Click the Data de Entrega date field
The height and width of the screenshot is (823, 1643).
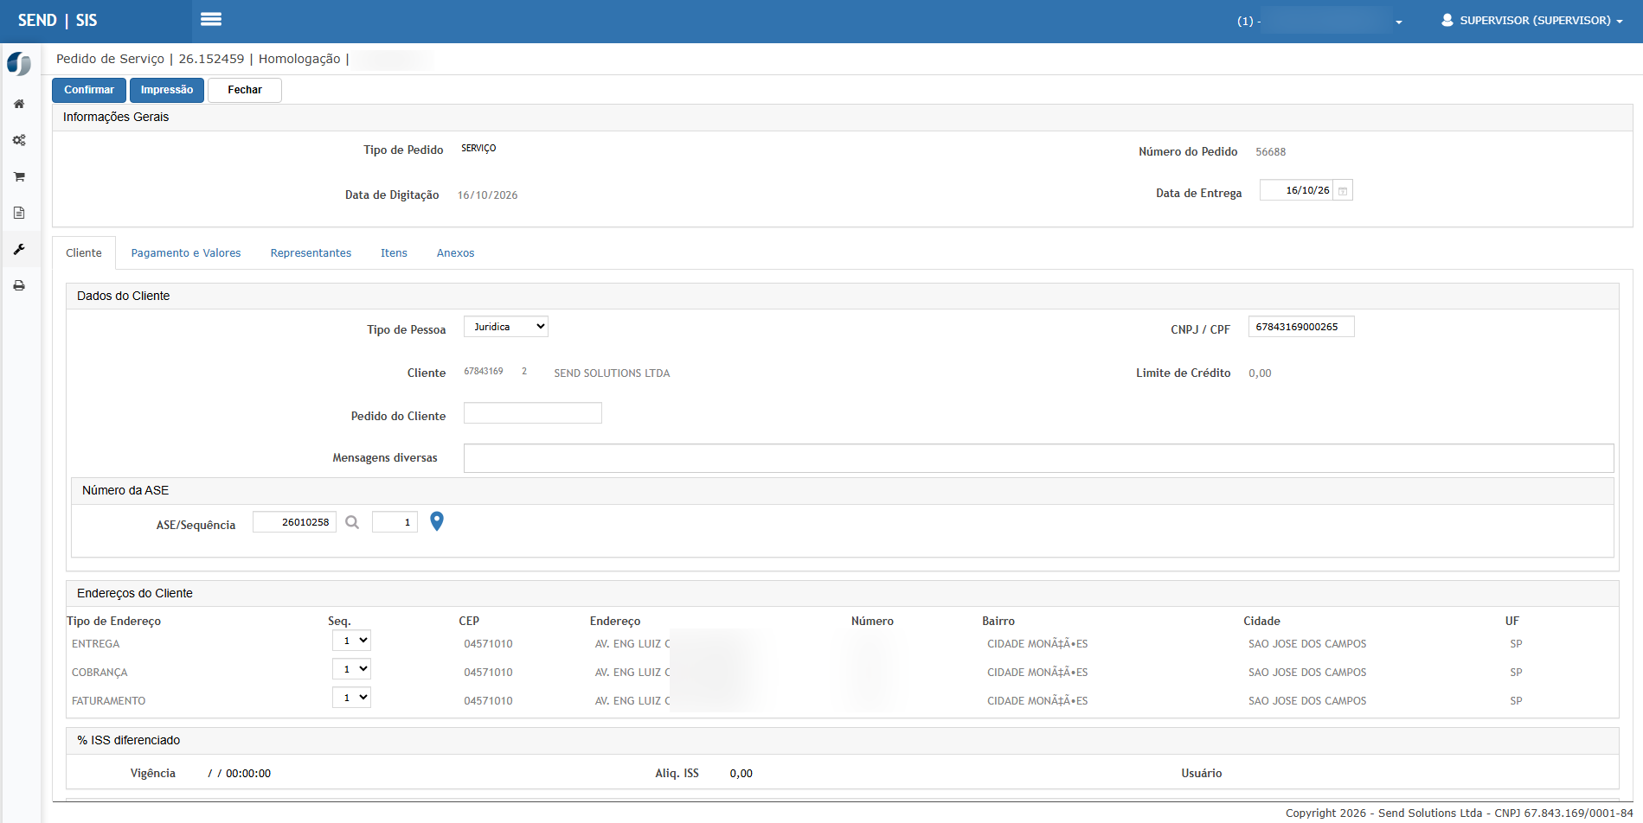coord(1297,190)
